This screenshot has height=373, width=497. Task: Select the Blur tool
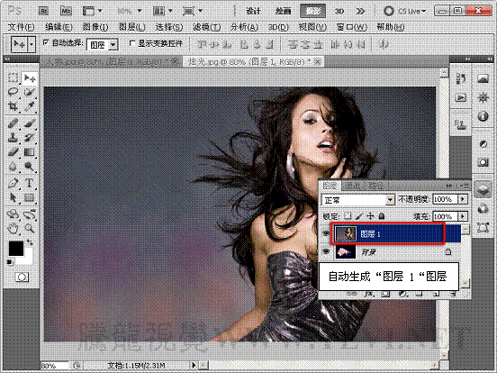13,166
